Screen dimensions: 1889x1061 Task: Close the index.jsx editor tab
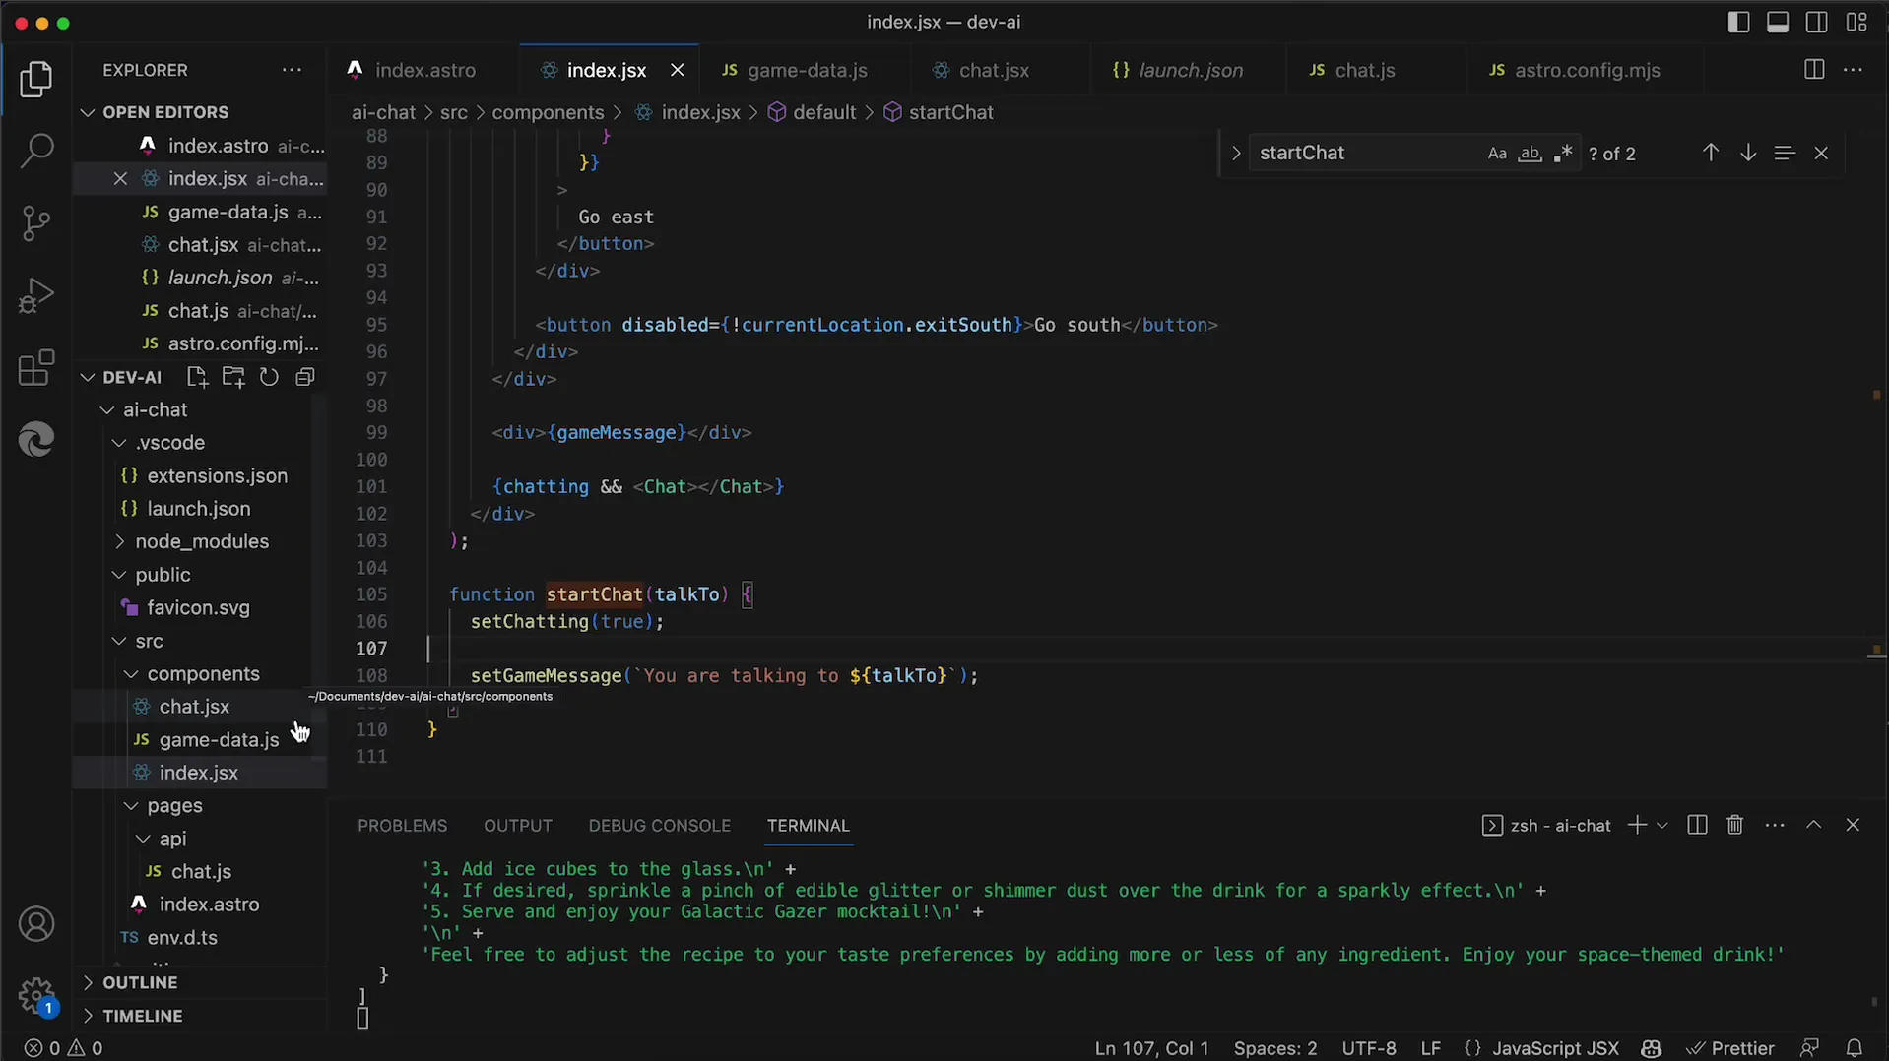(677, 70)
